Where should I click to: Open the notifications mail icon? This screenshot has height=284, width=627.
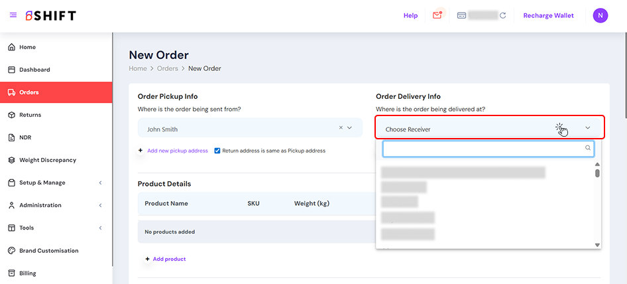(437, 15)
